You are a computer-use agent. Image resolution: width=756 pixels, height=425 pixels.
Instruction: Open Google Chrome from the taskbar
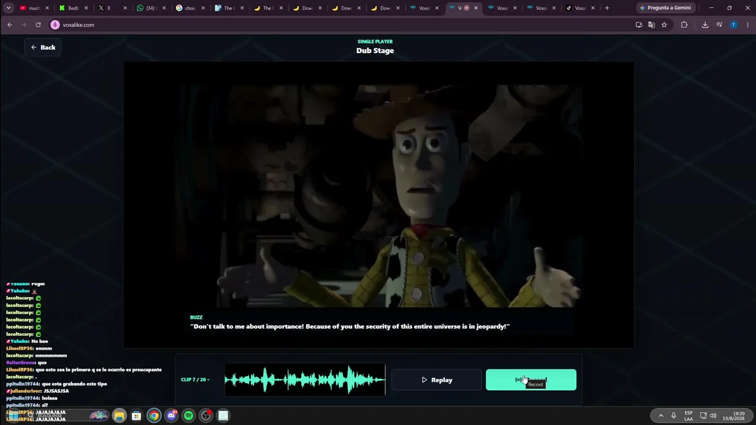pyautogui.click(x=154, y=416)
